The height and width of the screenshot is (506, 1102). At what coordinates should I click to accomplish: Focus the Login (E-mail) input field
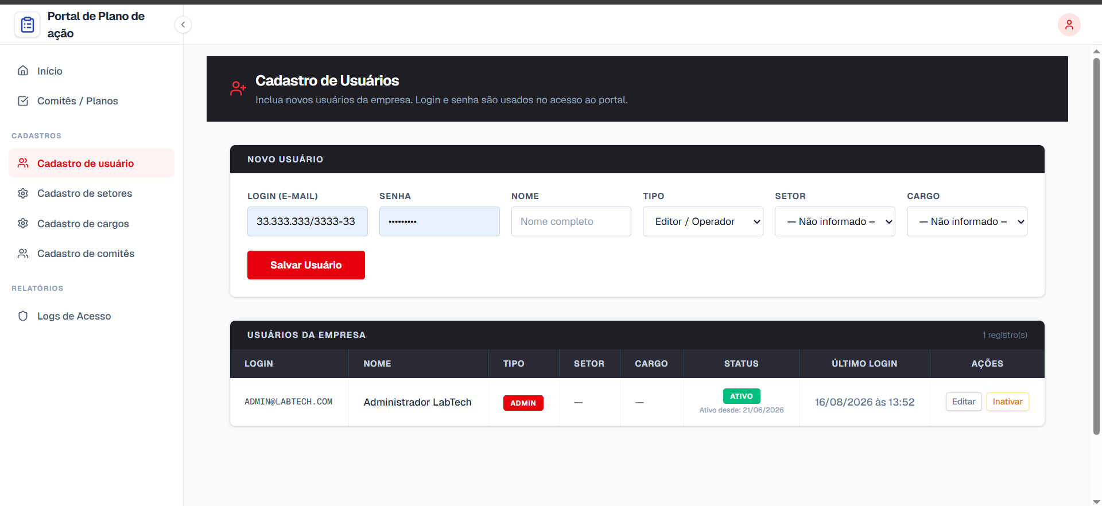click(x=308, y=221)
